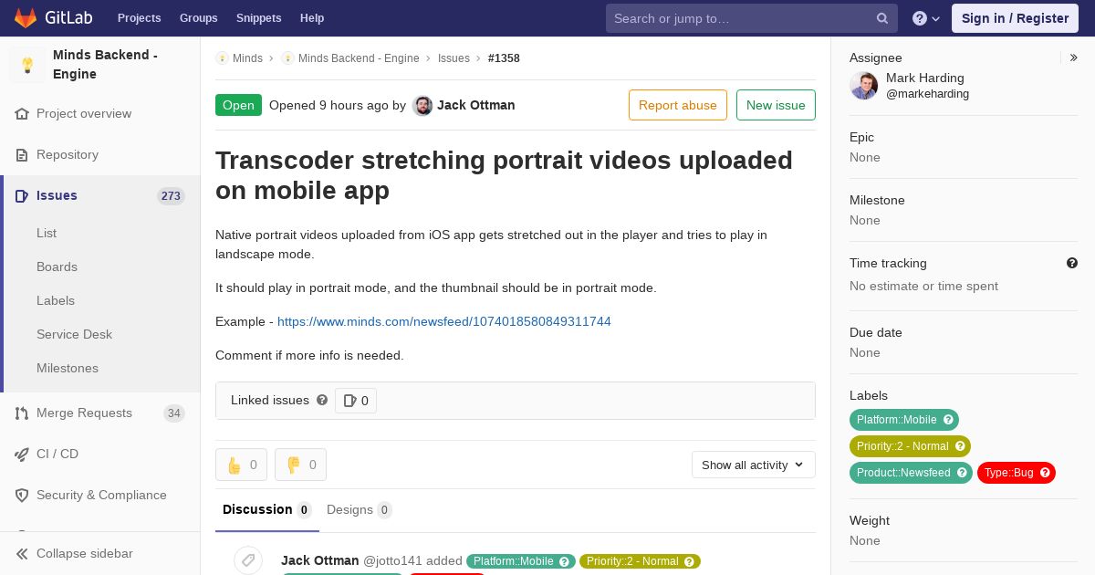Open issue List in sidebar

click(47, 233)
